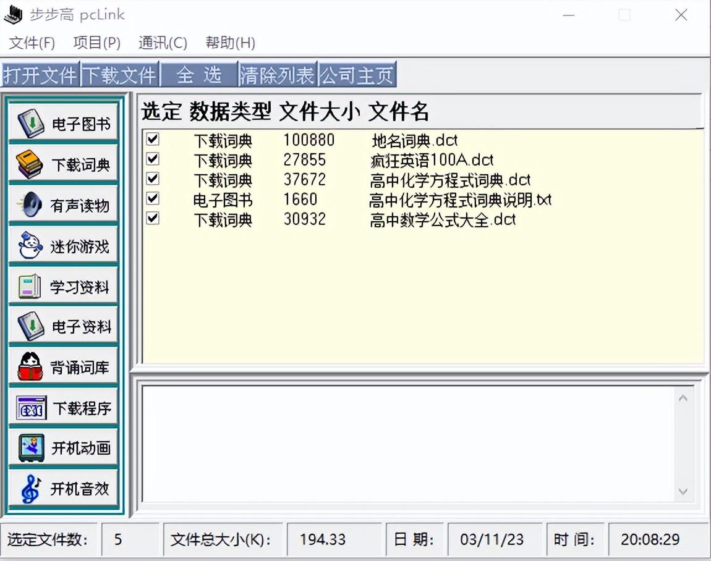Click the file size value 37672
711x561 pixels.
click(304, 180)
